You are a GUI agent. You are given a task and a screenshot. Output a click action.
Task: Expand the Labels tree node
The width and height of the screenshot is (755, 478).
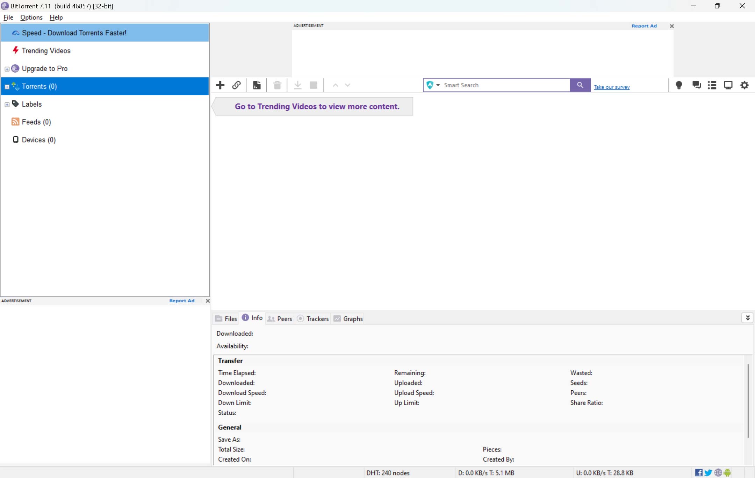click(7, 104)
